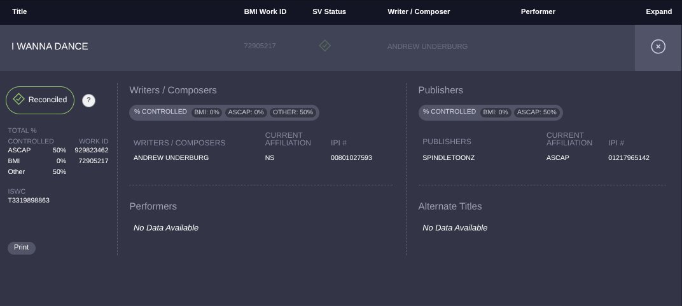This screenshot has width=682, height=306.
Task: Click the publishers BMI: 0% pill
Action: pyautogui.click(x=496, y=112)
